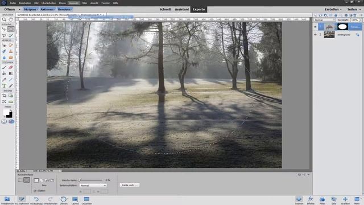The height and width of the screenshot is (205, 364).
Task: Switch to Schnell mode tab
Action: 165,9
